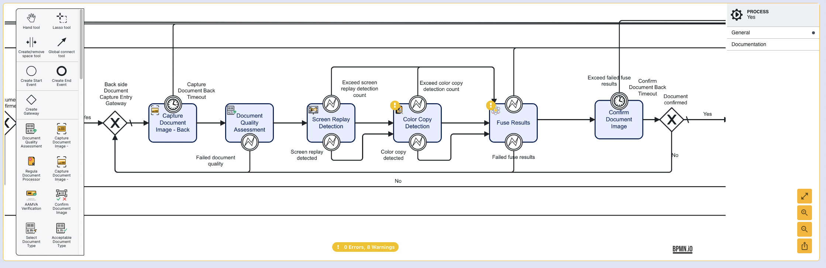Image resolution: width=826 pixels, height=268 pixels.
Task: Click the zoom out magnifier button
Action: point(804,229)
